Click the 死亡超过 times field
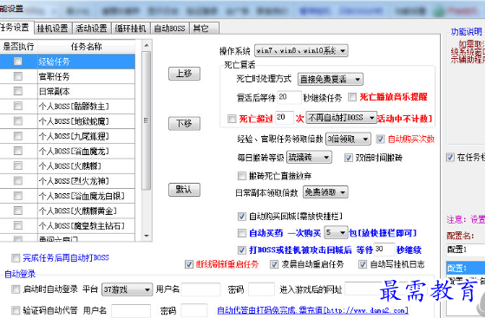485x318 pixels. pos(284,118)
